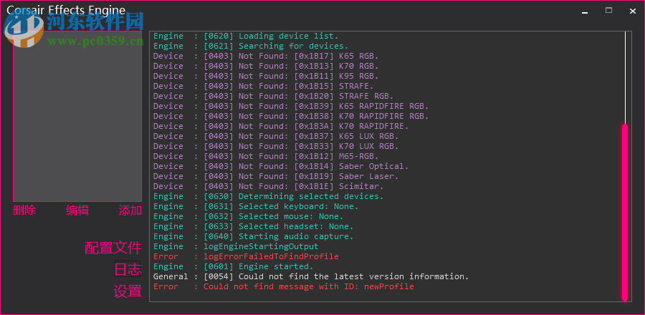Close the Corsair Effects Engine window
645x315 pixels.
[x=632, y=11]
